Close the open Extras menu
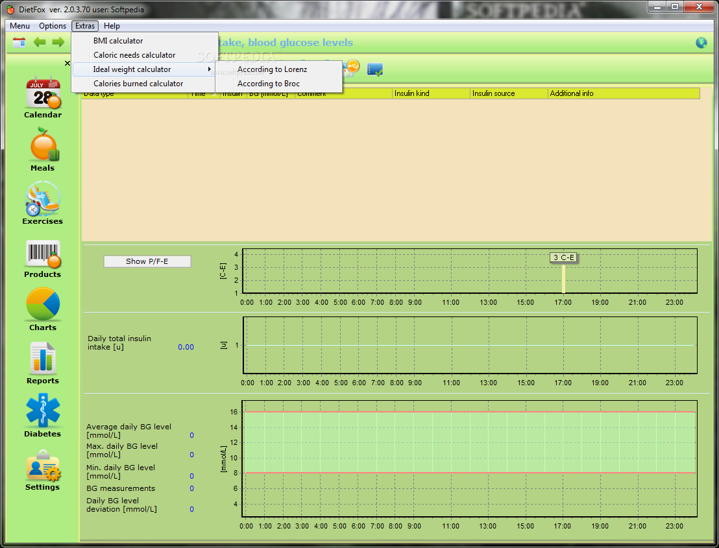The height and width of the screenshot is (548, 719). (85, 26)
